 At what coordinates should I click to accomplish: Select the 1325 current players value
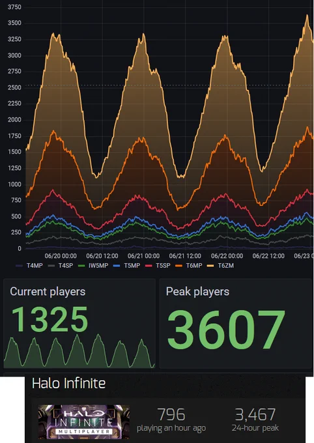[50, 319]
